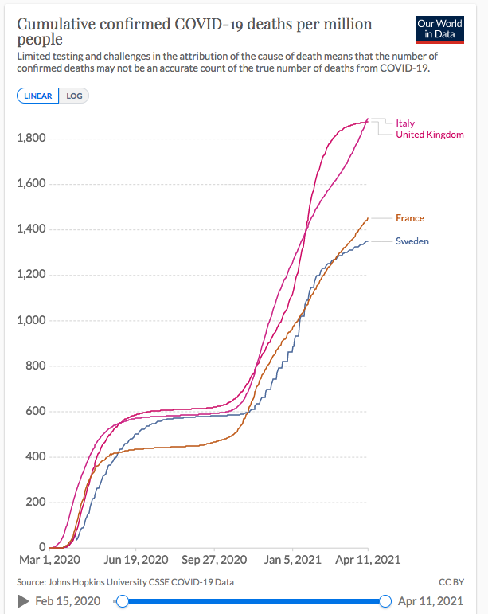Click the Johns Hopkins source text

click(125, 582)
